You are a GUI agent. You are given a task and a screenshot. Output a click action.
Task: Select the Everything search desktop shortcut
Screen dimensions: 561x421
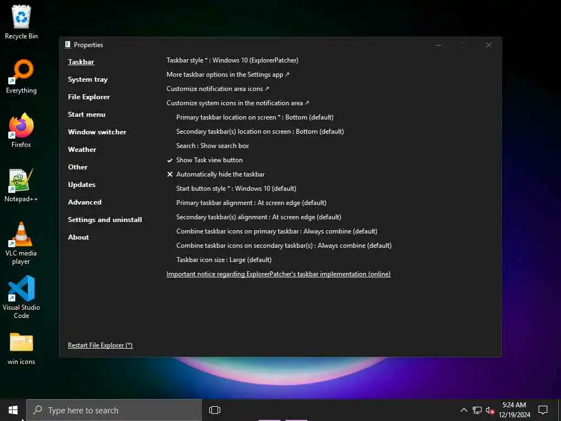[x=21, y=77]
